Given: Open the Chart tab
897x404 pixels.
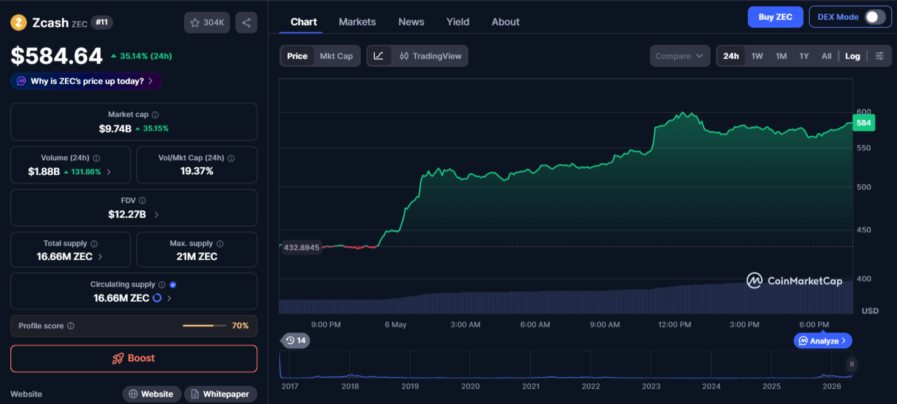Looking at the screenshot, I should [x=303, y=22].
